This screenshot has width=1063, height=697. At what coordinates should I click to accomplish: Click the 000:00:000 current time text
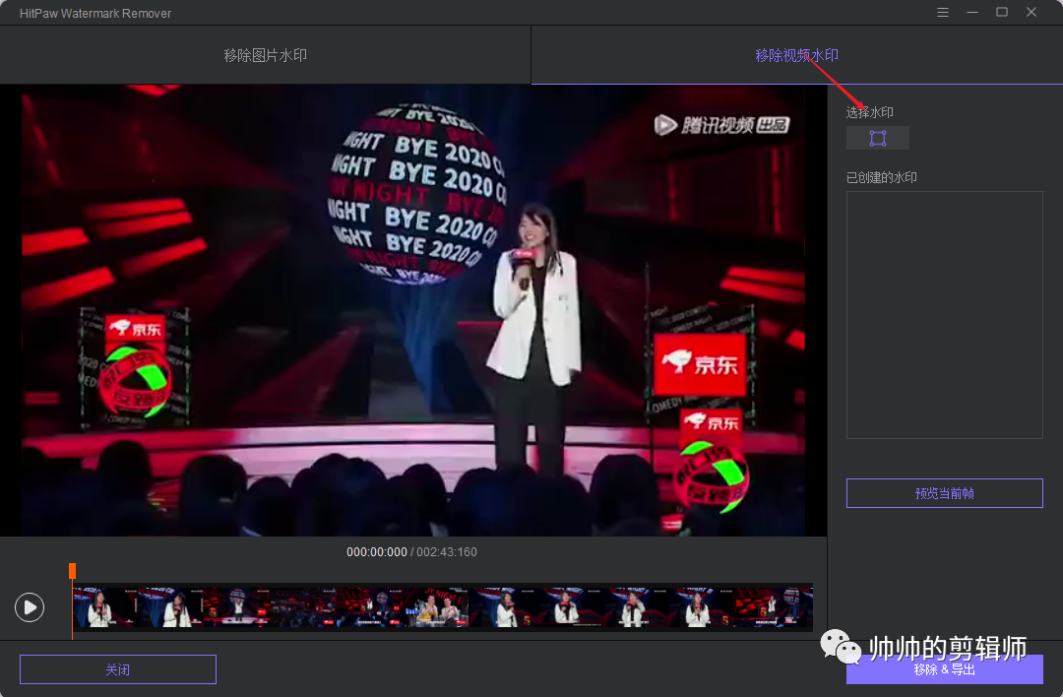click(x=376, y=552)
